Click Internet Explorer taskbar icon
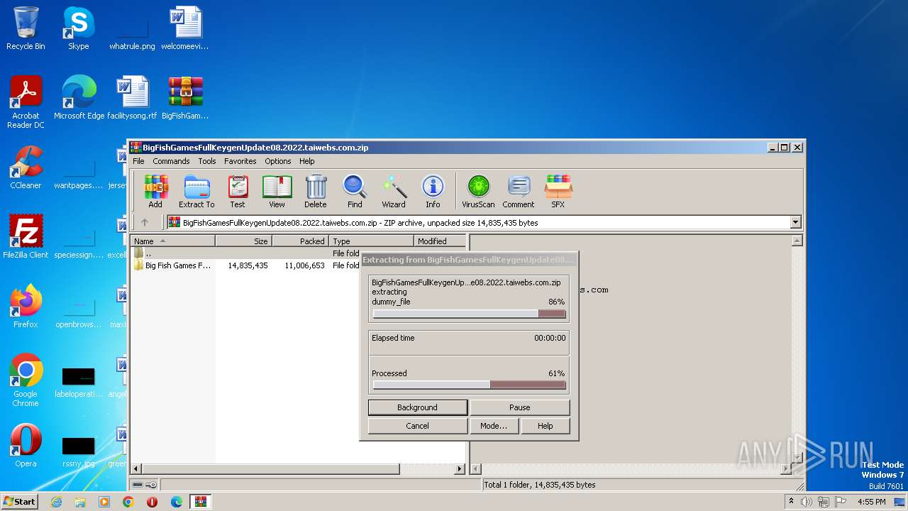The image size is (908, 511). point(56,502)
